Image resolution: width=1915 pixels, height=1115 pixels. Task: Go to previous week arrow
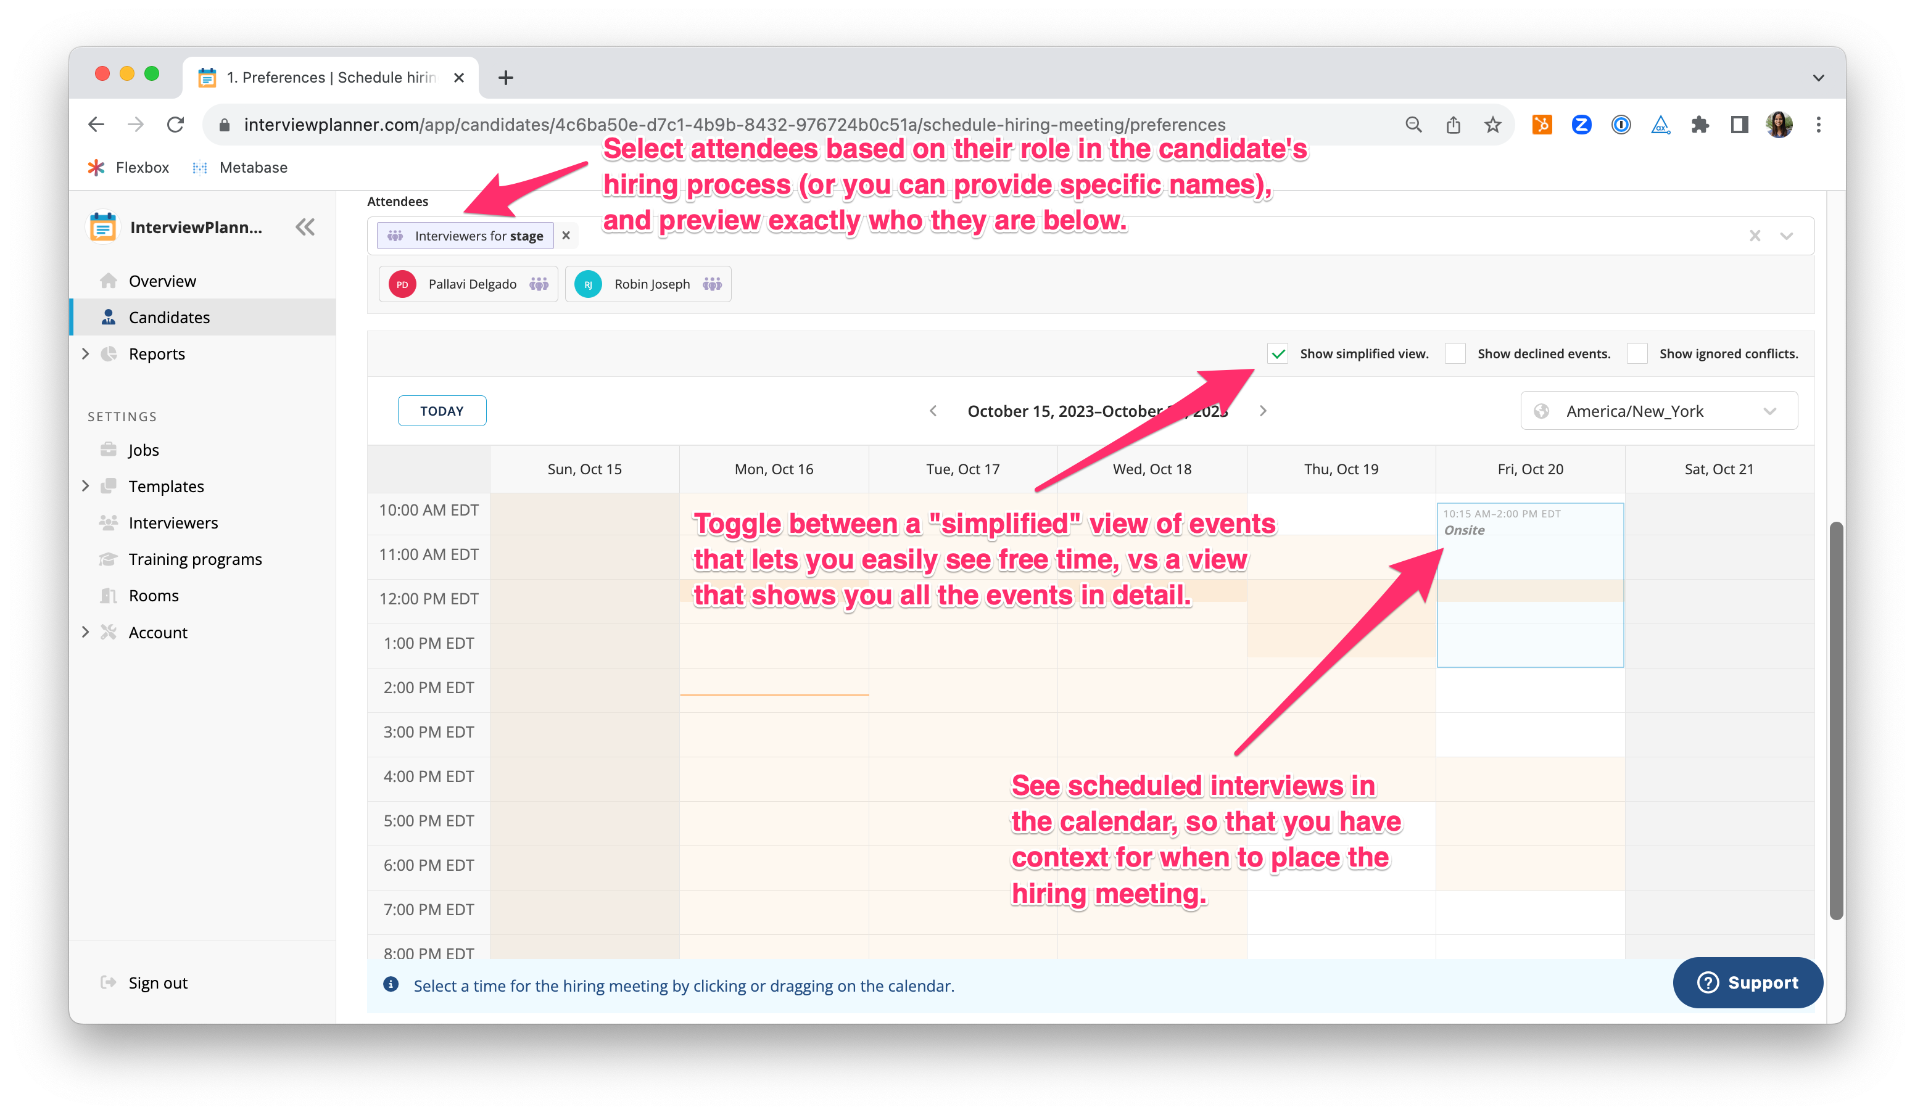click(933, 411)
